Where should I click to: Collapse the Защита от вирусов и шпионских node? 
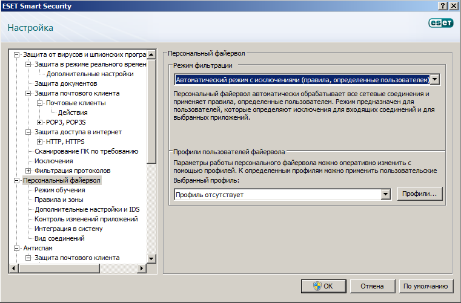tap(17, 54)
